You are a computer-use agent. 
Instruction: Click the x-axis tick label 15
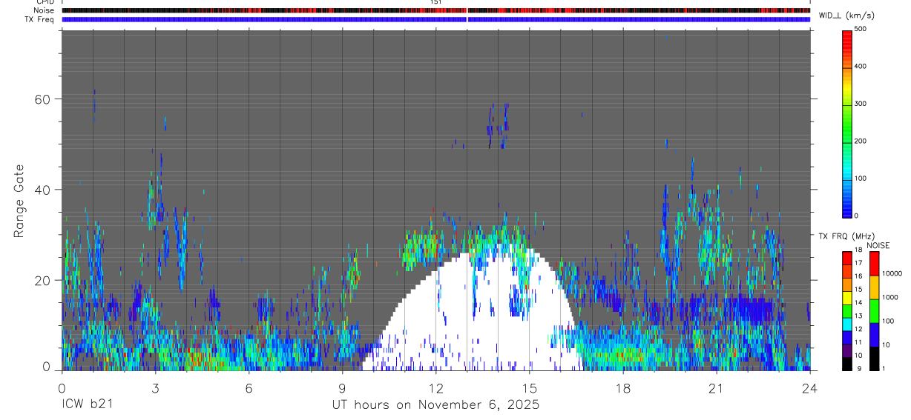529,388
